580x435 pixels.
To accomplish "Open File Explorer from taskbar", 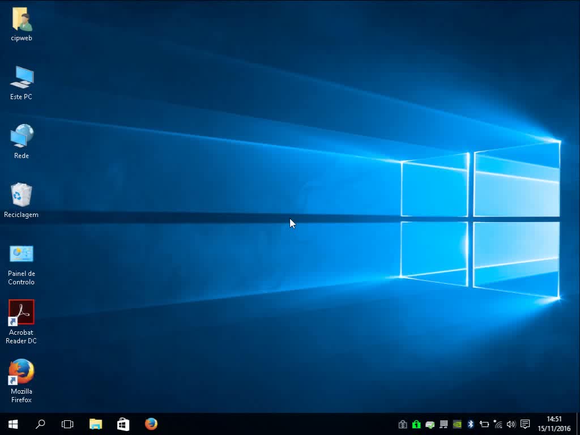I will [95, 424].
